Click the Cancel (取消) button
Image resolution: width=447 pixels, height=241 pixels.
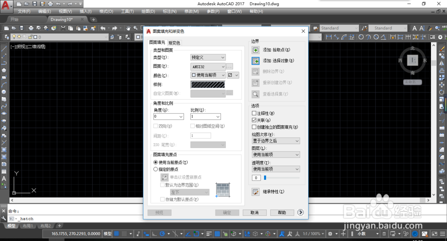coord(255,212)
